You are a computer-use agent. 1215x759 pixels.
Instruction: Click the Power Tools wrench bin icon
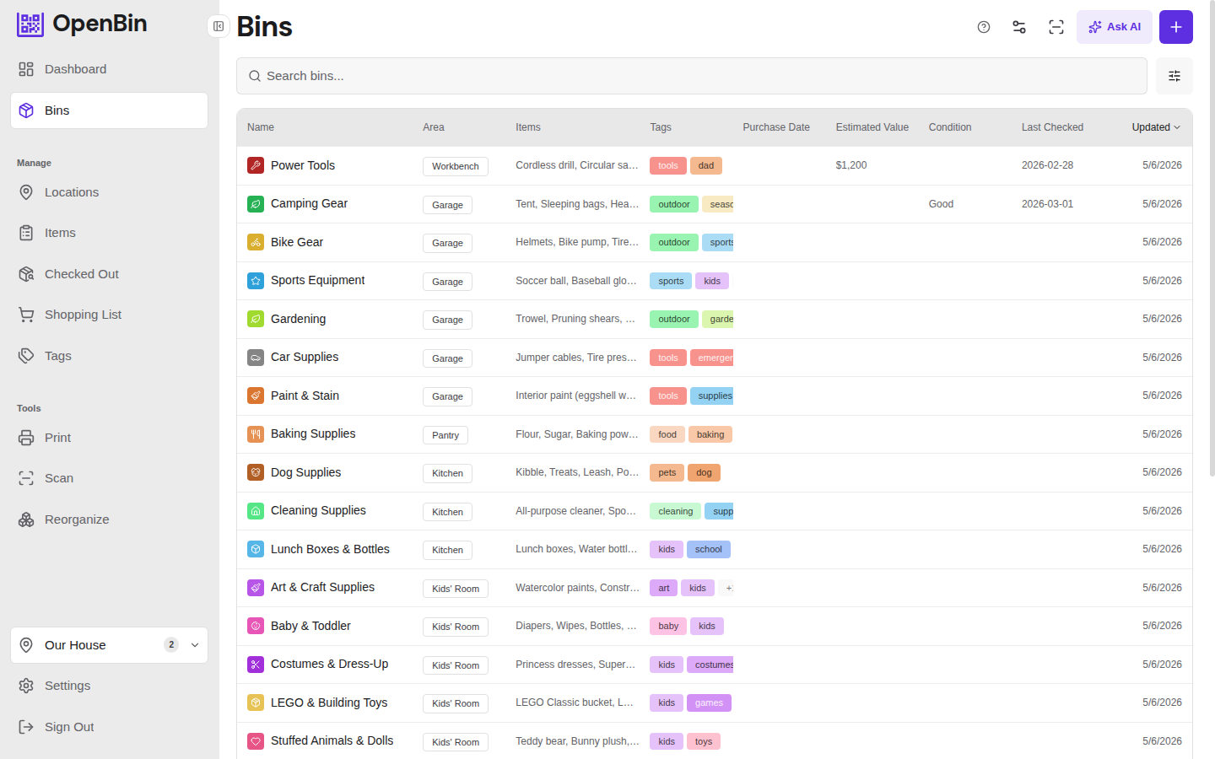coord(256,165)
